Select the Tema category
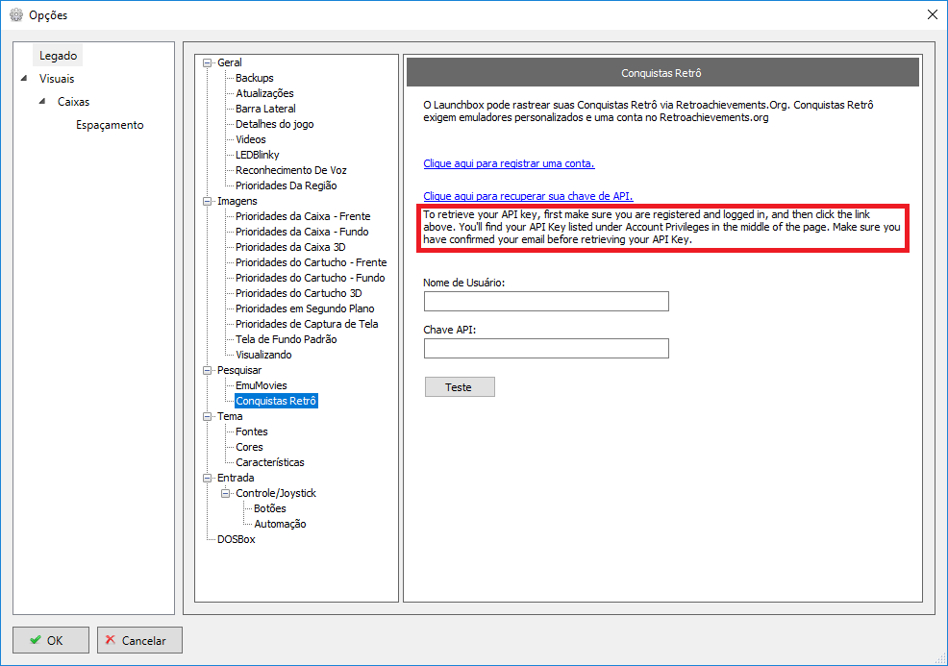The width and height of the screenshot is (948, 666). [230, 416]
